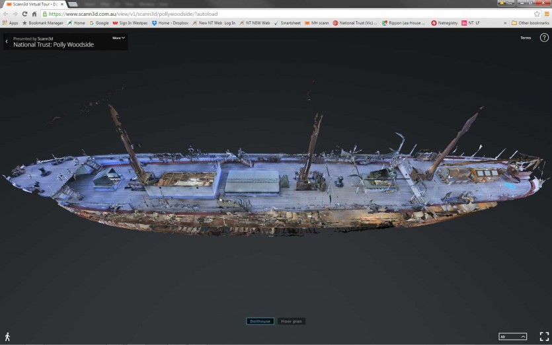Open the Other bookmarks folder
Screen dimensions: 552x345
tap(530, 23)
